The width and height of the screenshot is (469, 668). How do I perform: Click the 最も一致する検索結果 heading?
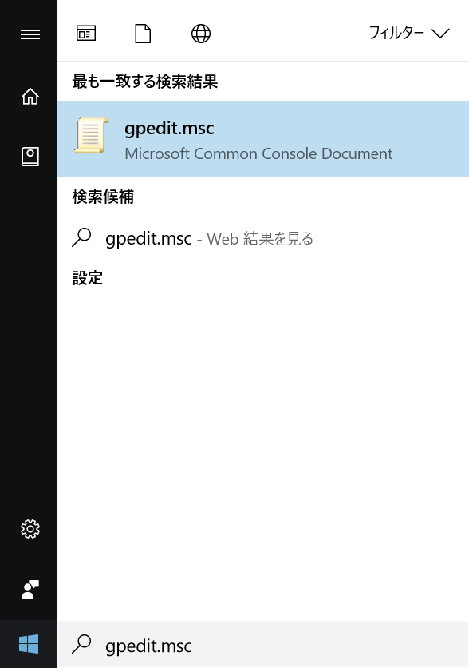pos(145,81)
